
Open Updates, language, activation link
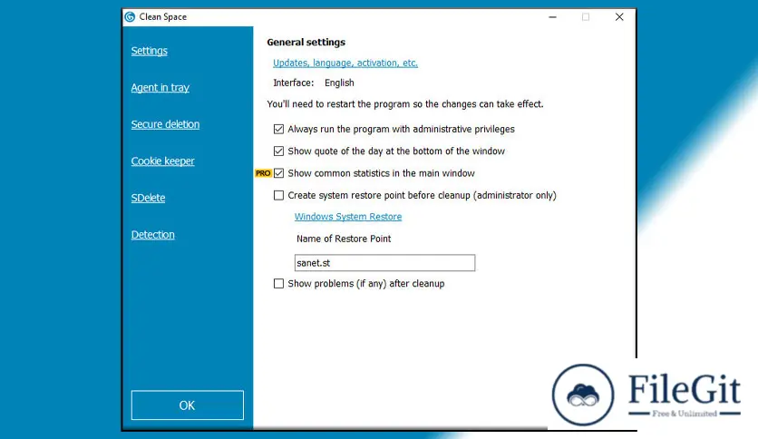[x=345, y=63]
